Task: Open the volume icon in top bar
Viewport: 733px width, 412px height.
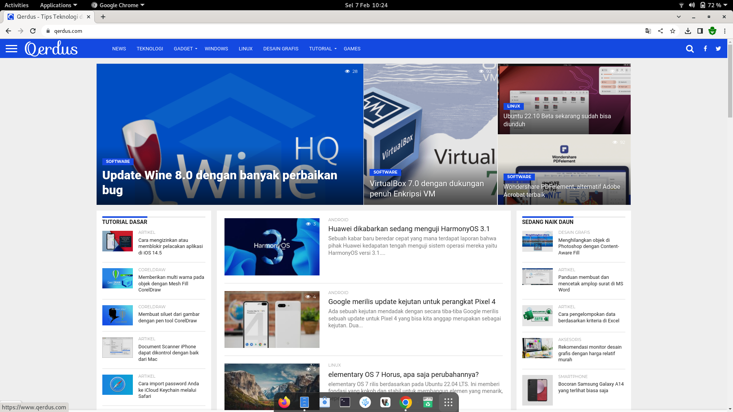Action: [x=692, y=5]
